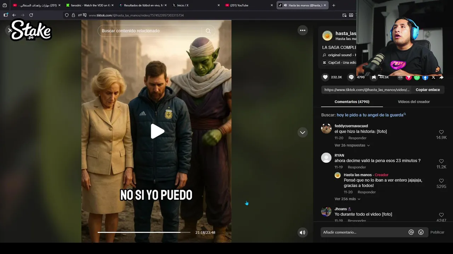Seek on the video progress bar
This screenshot has width=453, height=254.
[x=144, y=232]
